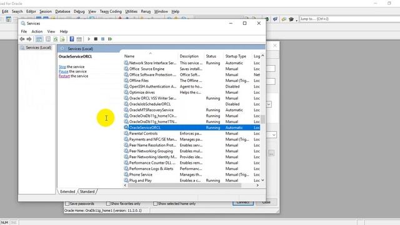
Task: Click the horizontal scrollbar left arrow
Action: click(125, 186)
